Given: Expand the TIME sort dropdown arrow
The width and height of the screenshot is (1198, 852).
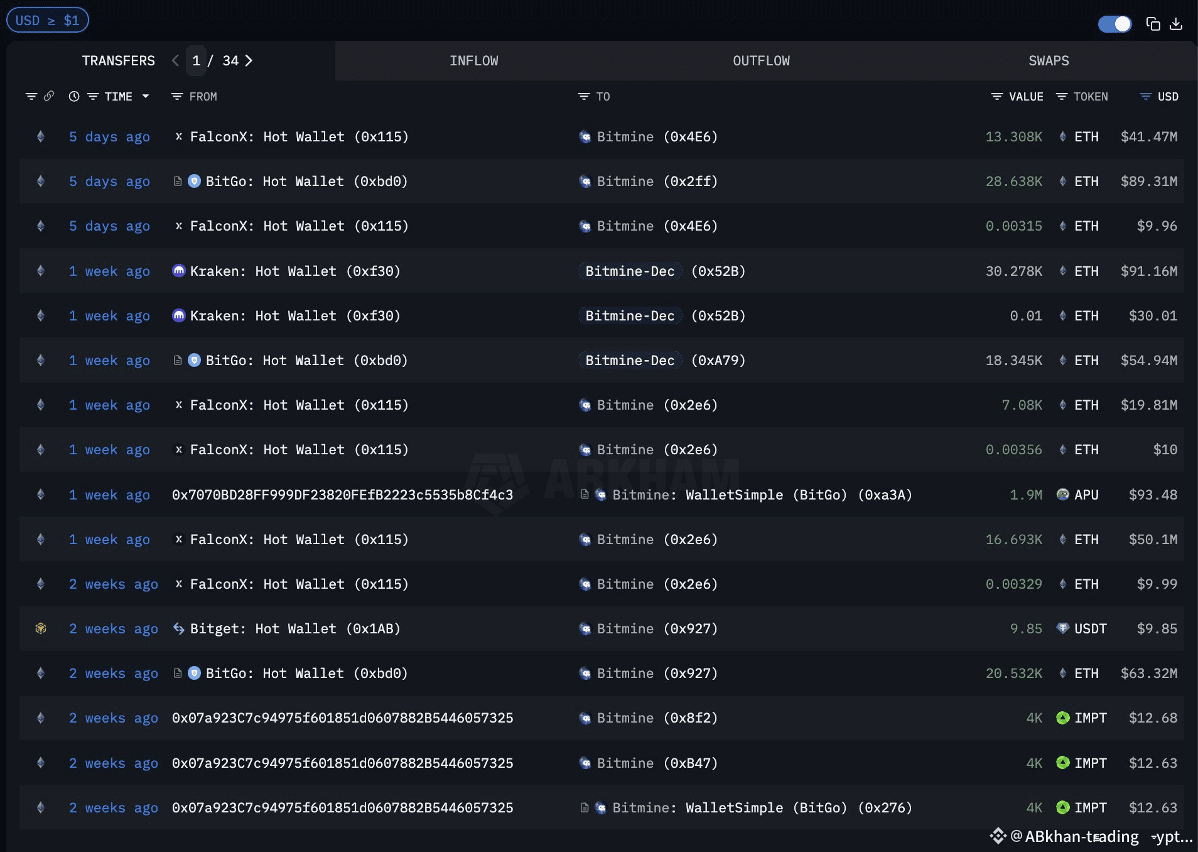Looking at the screenshot, I should point(146,96).
